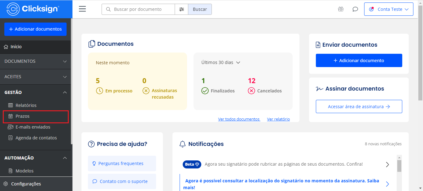
Task: Click the main page vertical scrollbar
Action: pos(420,53)
